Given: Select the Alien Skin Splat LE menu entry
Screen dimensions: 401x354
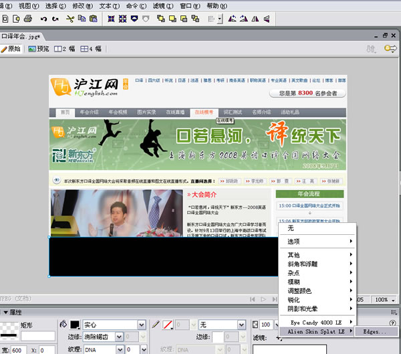Looking at the screenshot, I should click(317, 331).
